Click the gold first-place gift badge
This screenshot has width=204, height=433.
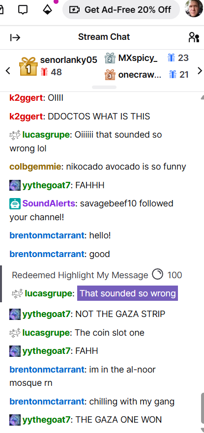coord(28,66)
